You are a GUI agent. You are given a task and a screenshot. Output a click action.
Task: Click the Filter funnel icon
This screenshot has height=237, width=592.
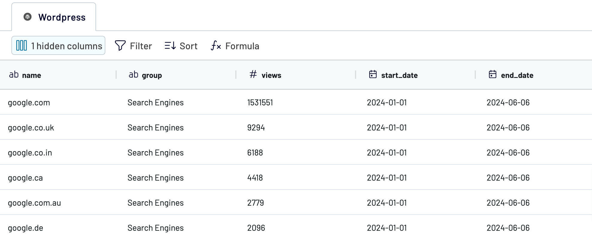coord(120,46)
